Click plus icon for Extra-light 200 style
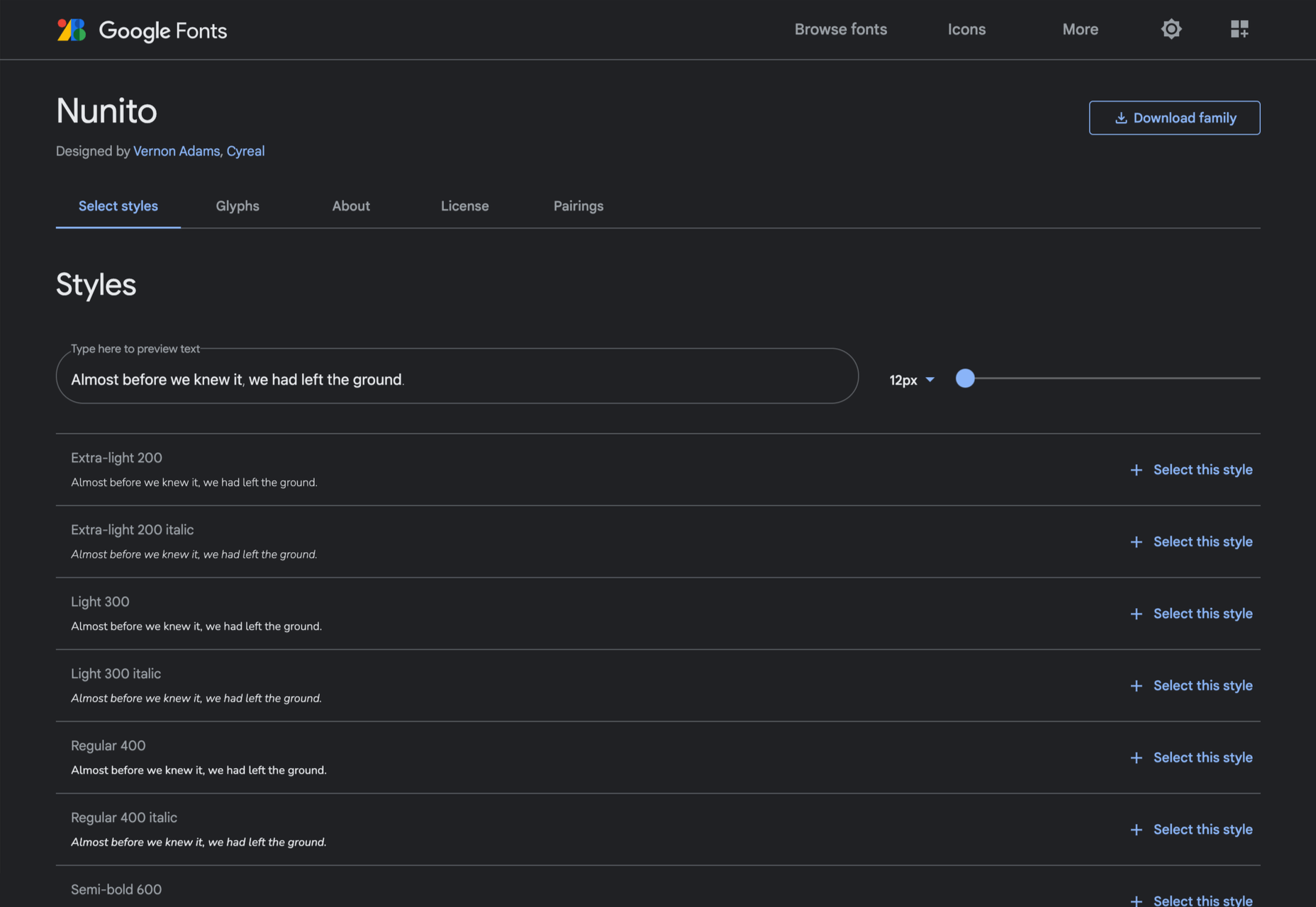This screenshot has width=1316, height=907. coord(1136,470)
